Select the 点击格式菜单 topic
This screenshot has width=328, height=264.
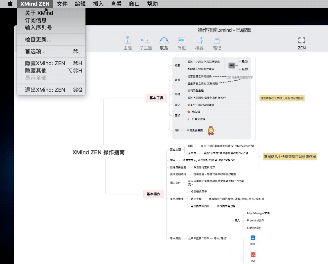pos(199,191)
